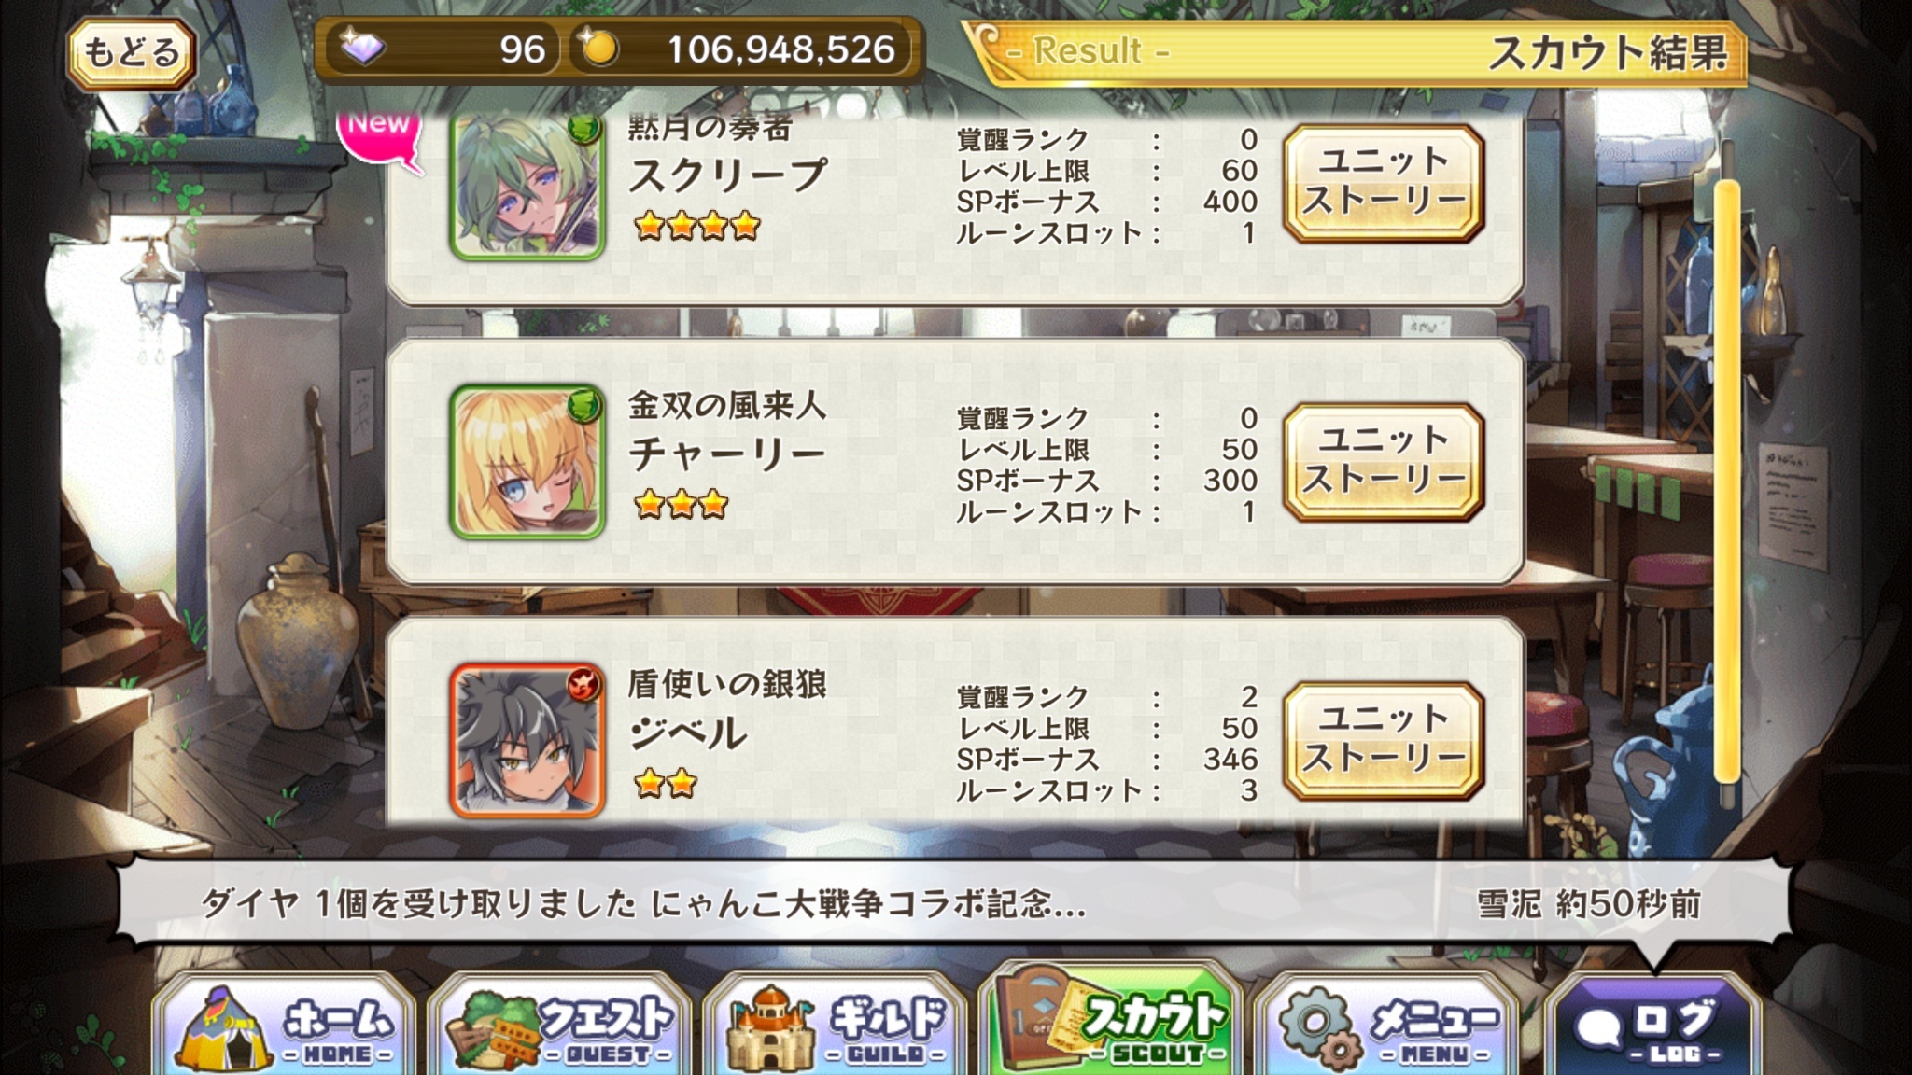The width and height of the screenshot is (1912, 1075).
Task: Tap ジベル gray-haired character portrait
Action: (527, 741)
